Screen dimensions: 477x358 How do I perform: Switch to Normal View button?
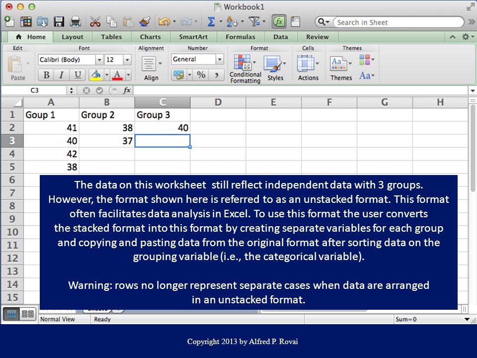[x=11, y=314]
